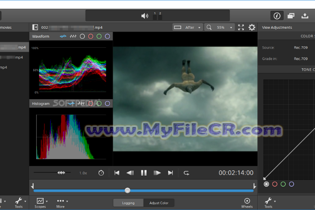Select Histogram parade mode icon

click(81, 104)
